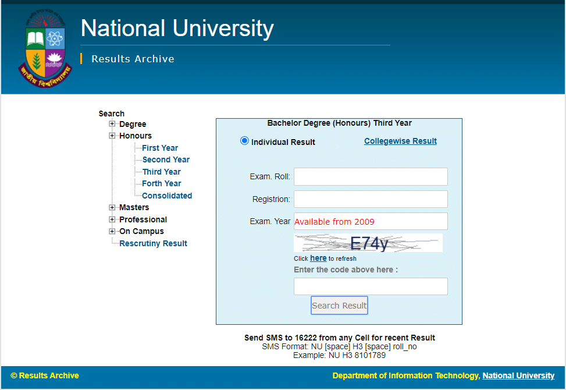Open the Collegewise Result link
Screen dimensions: 566x390
tap(400, 141)
